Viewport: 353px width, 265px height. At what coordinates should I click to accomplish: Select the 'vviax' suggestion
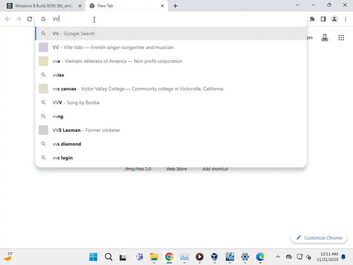pos(171,75)
